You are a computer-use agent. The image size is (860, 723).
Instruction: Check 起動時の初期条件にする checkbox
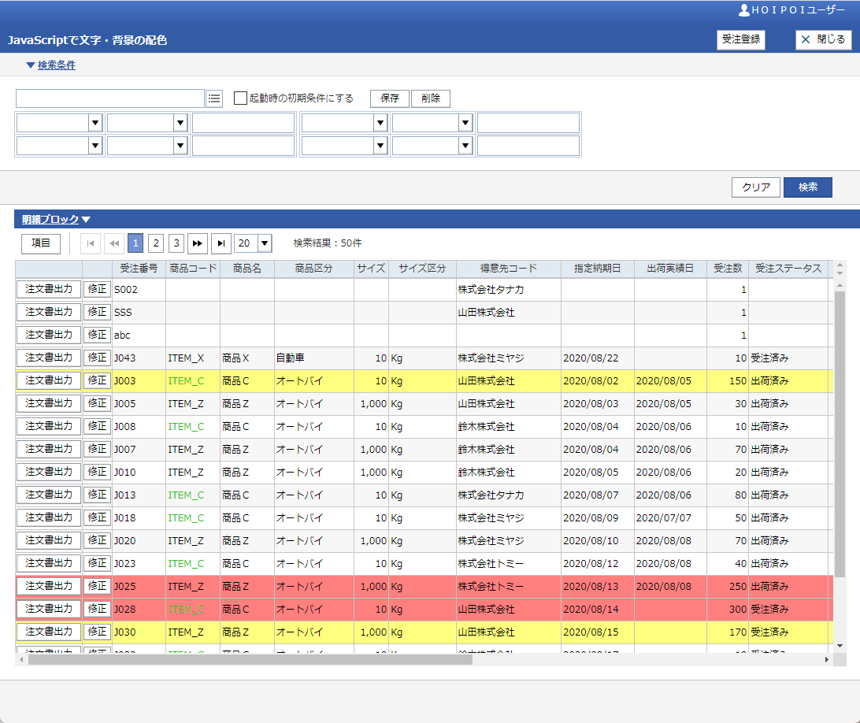240,98
